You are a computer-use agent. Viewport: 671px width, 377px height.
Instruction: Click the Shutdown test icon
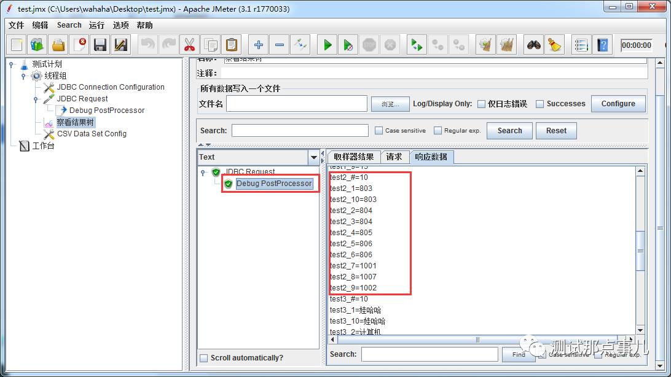point(390,44)
